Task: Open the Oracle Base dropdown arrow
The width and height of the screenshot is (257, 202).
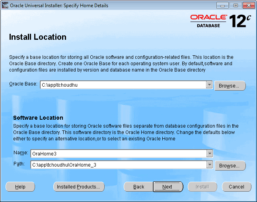Action: (x=209, y=85)
